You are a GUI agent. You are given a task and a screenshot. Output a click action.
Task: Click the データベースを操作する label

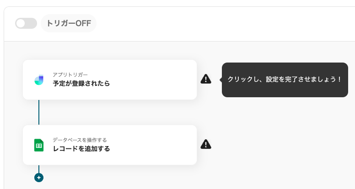point(80,140)
